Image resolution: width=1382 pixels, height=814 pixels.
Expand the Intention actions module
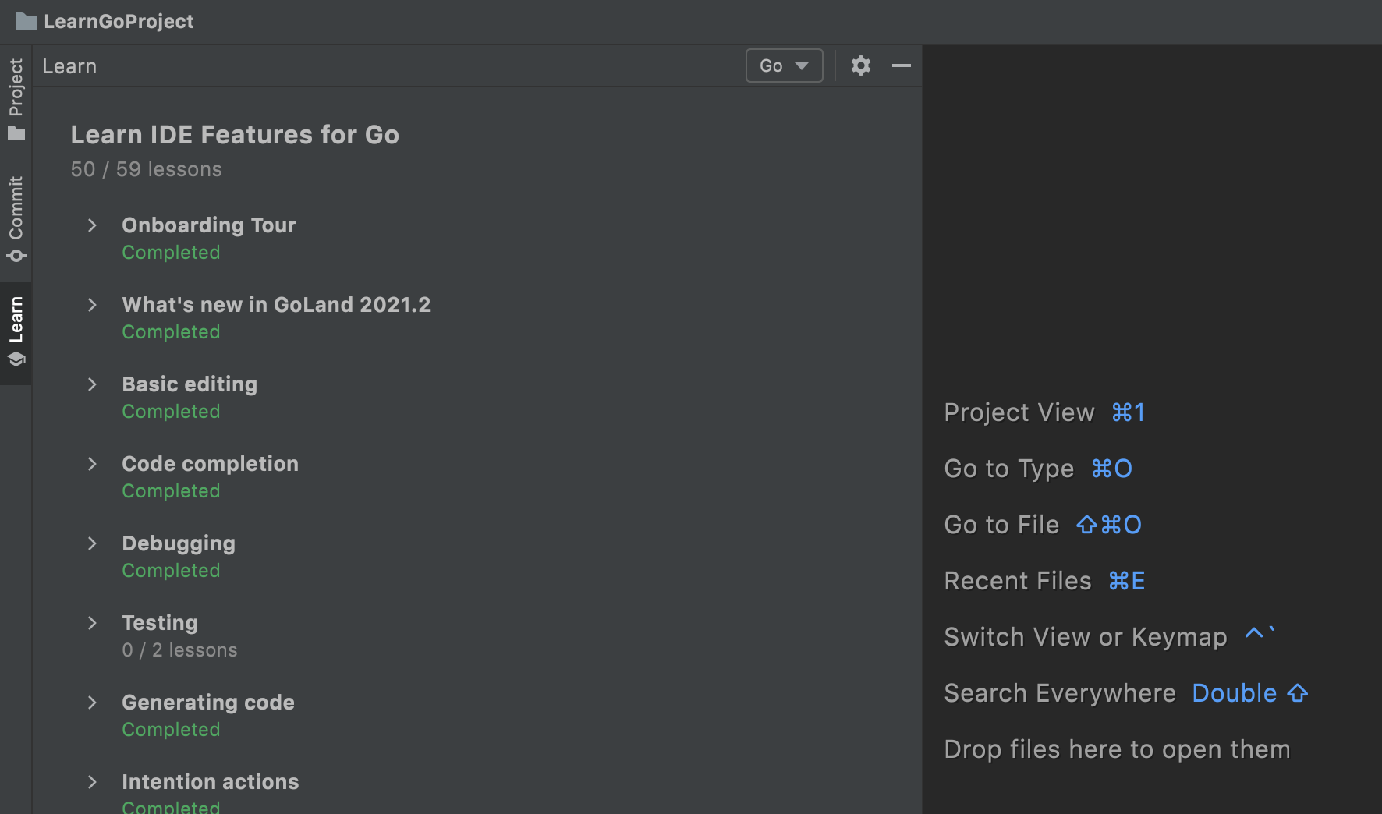tap(92, 782)
